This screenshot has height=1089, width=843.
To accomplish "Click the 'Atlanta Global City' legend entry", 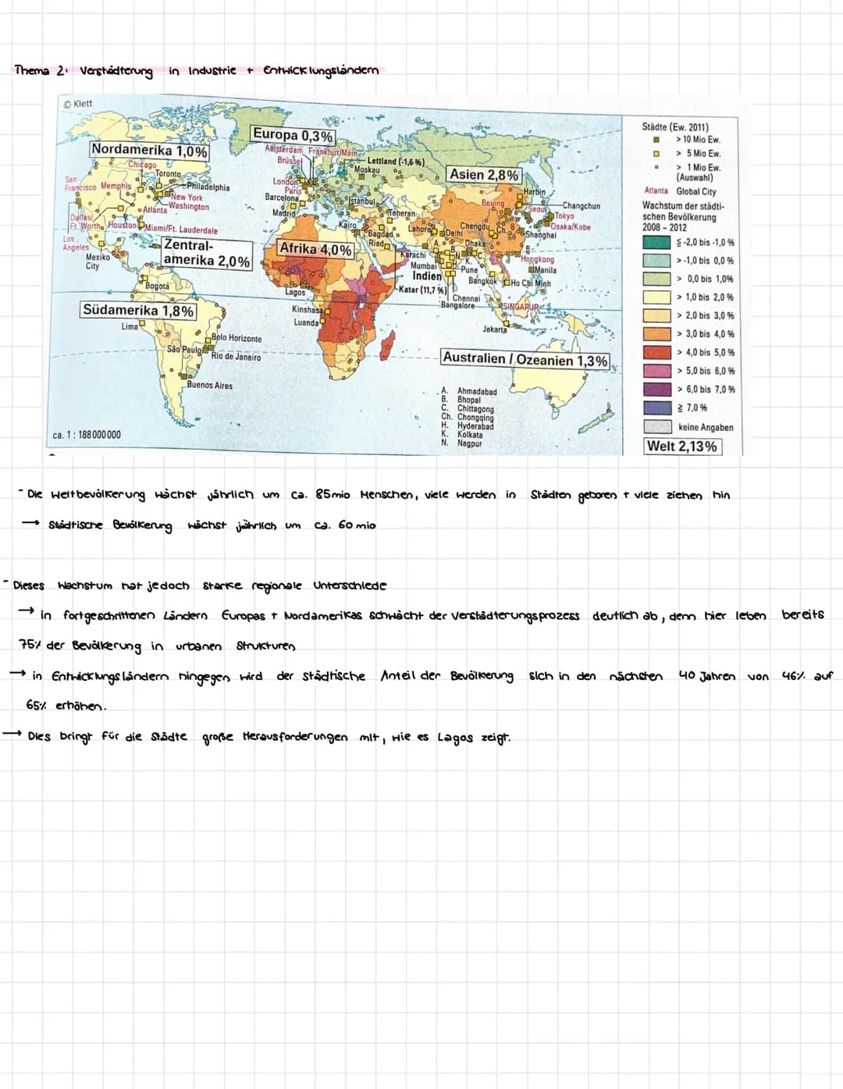I will (680, 191).
